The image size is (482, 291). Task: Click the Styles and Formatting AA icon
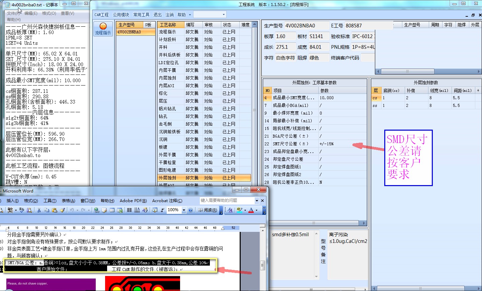pyautogui.click(x=230, y=210)
